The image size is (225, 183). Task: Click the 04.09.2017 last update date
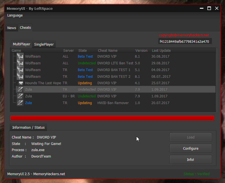tap(160, 70)
